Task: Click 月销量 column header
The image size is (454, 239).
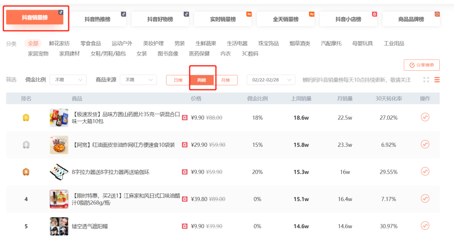Action: coord(345,98)
